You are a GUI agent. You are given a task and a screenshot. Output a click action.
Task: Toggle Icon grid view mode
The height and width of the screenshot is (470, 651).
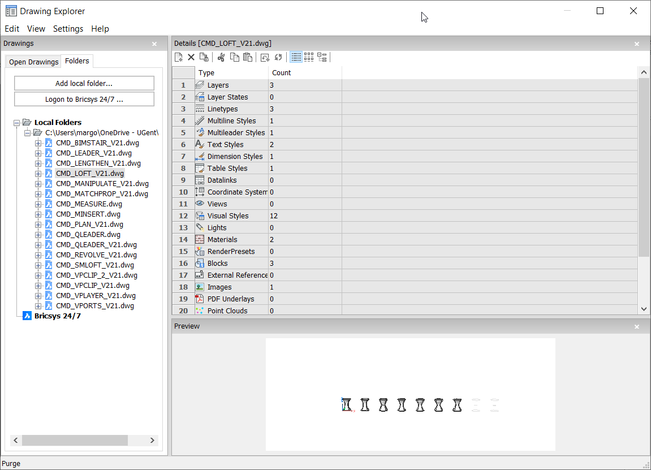(309, 57)
